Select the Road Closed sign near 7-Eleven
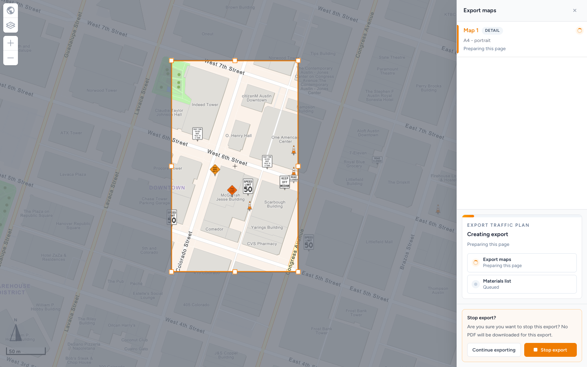 pyautogui.click(x=377, y=160)
